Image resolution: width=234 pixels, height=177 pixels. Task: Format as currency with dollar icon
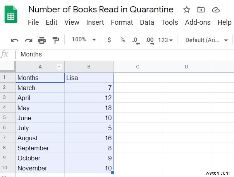(109, 40)
